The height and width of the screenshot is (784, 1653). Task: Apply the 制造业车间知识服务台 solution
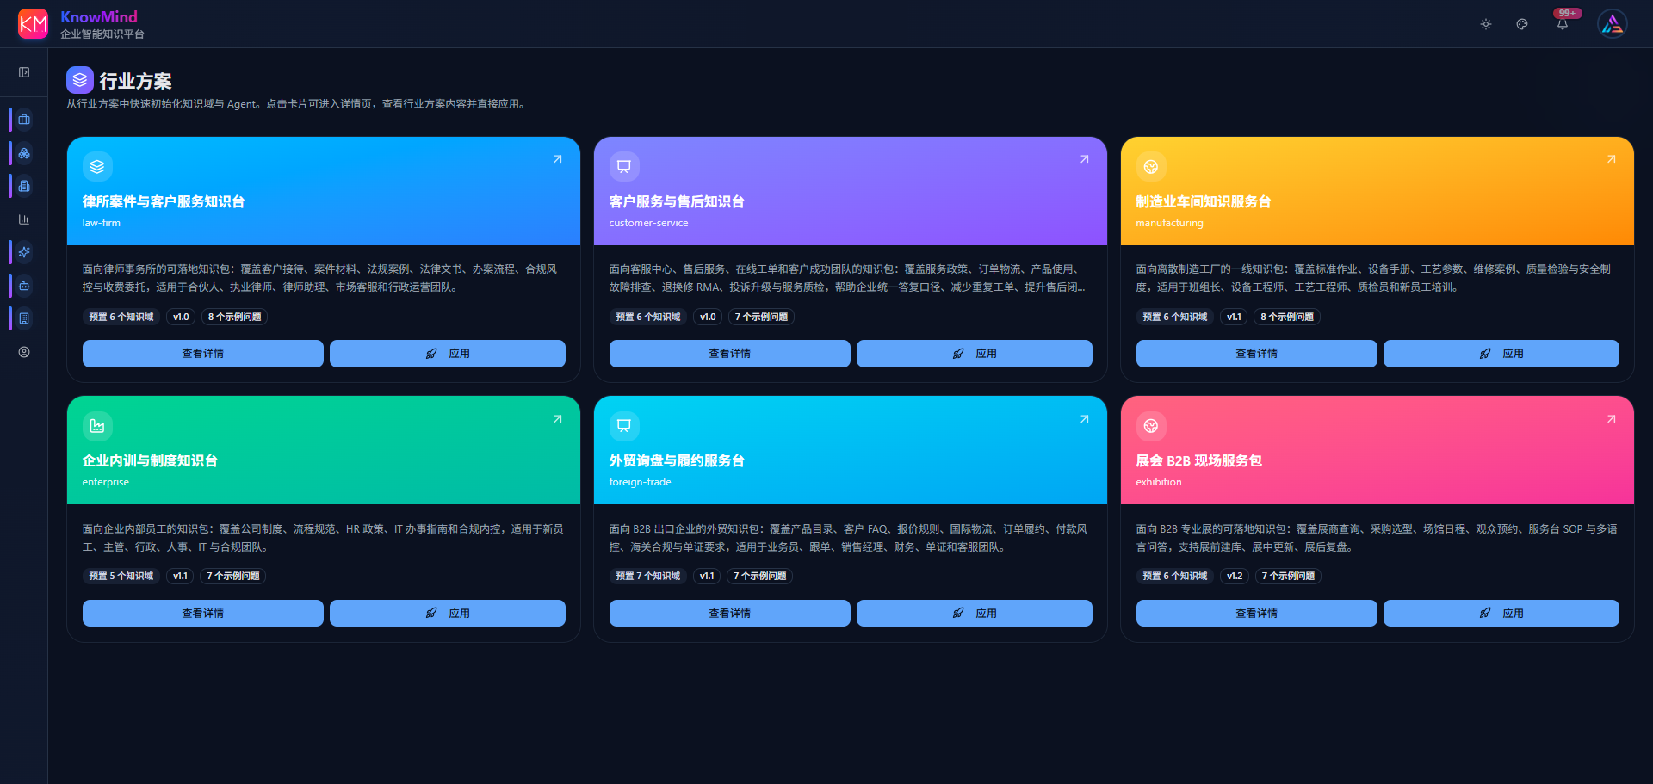[x=1501, y=354]
